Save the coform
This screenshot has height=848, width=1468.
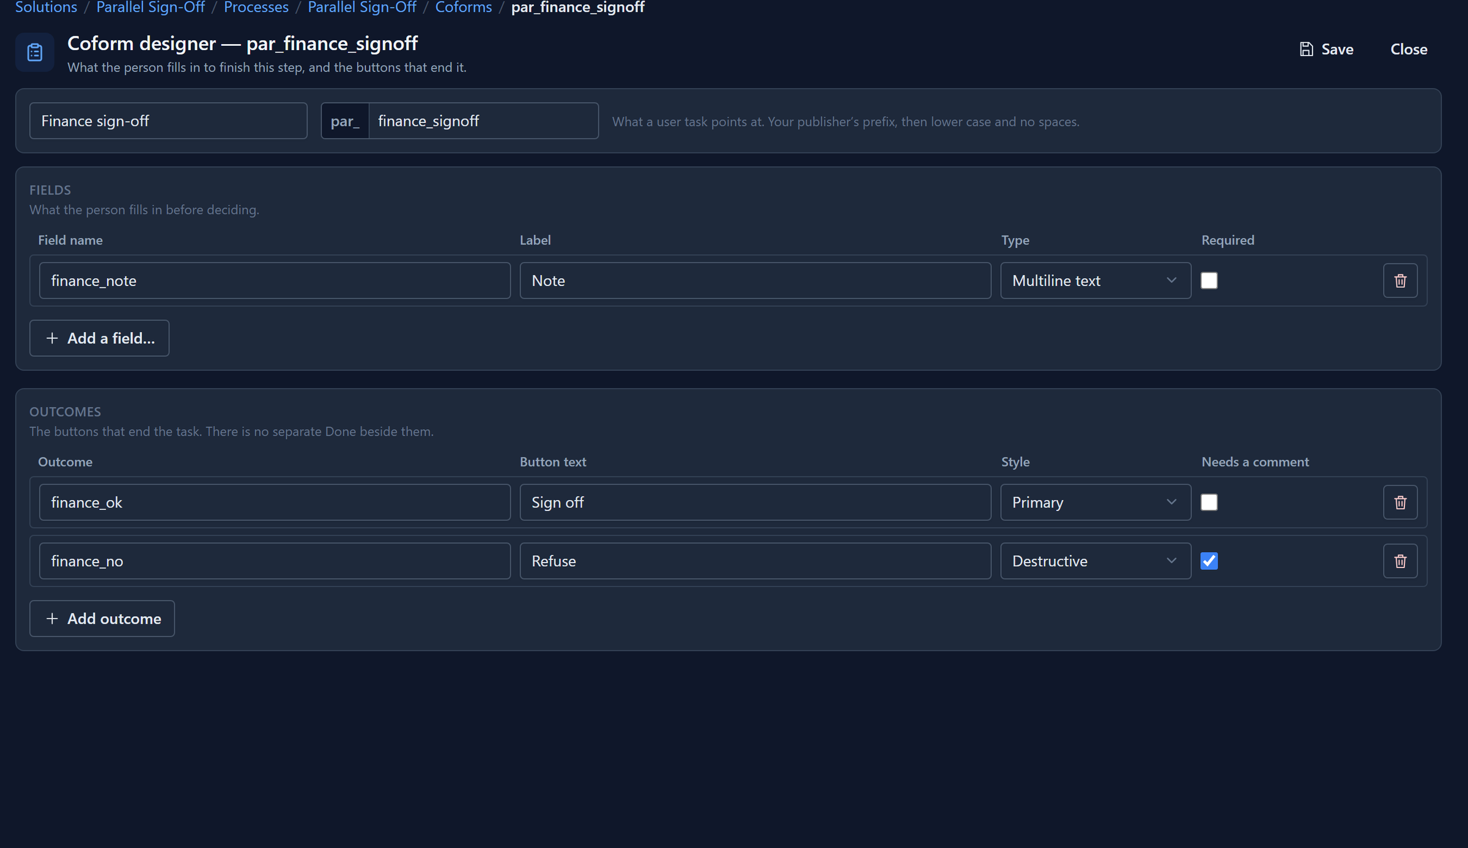(x=1326, y=49)
